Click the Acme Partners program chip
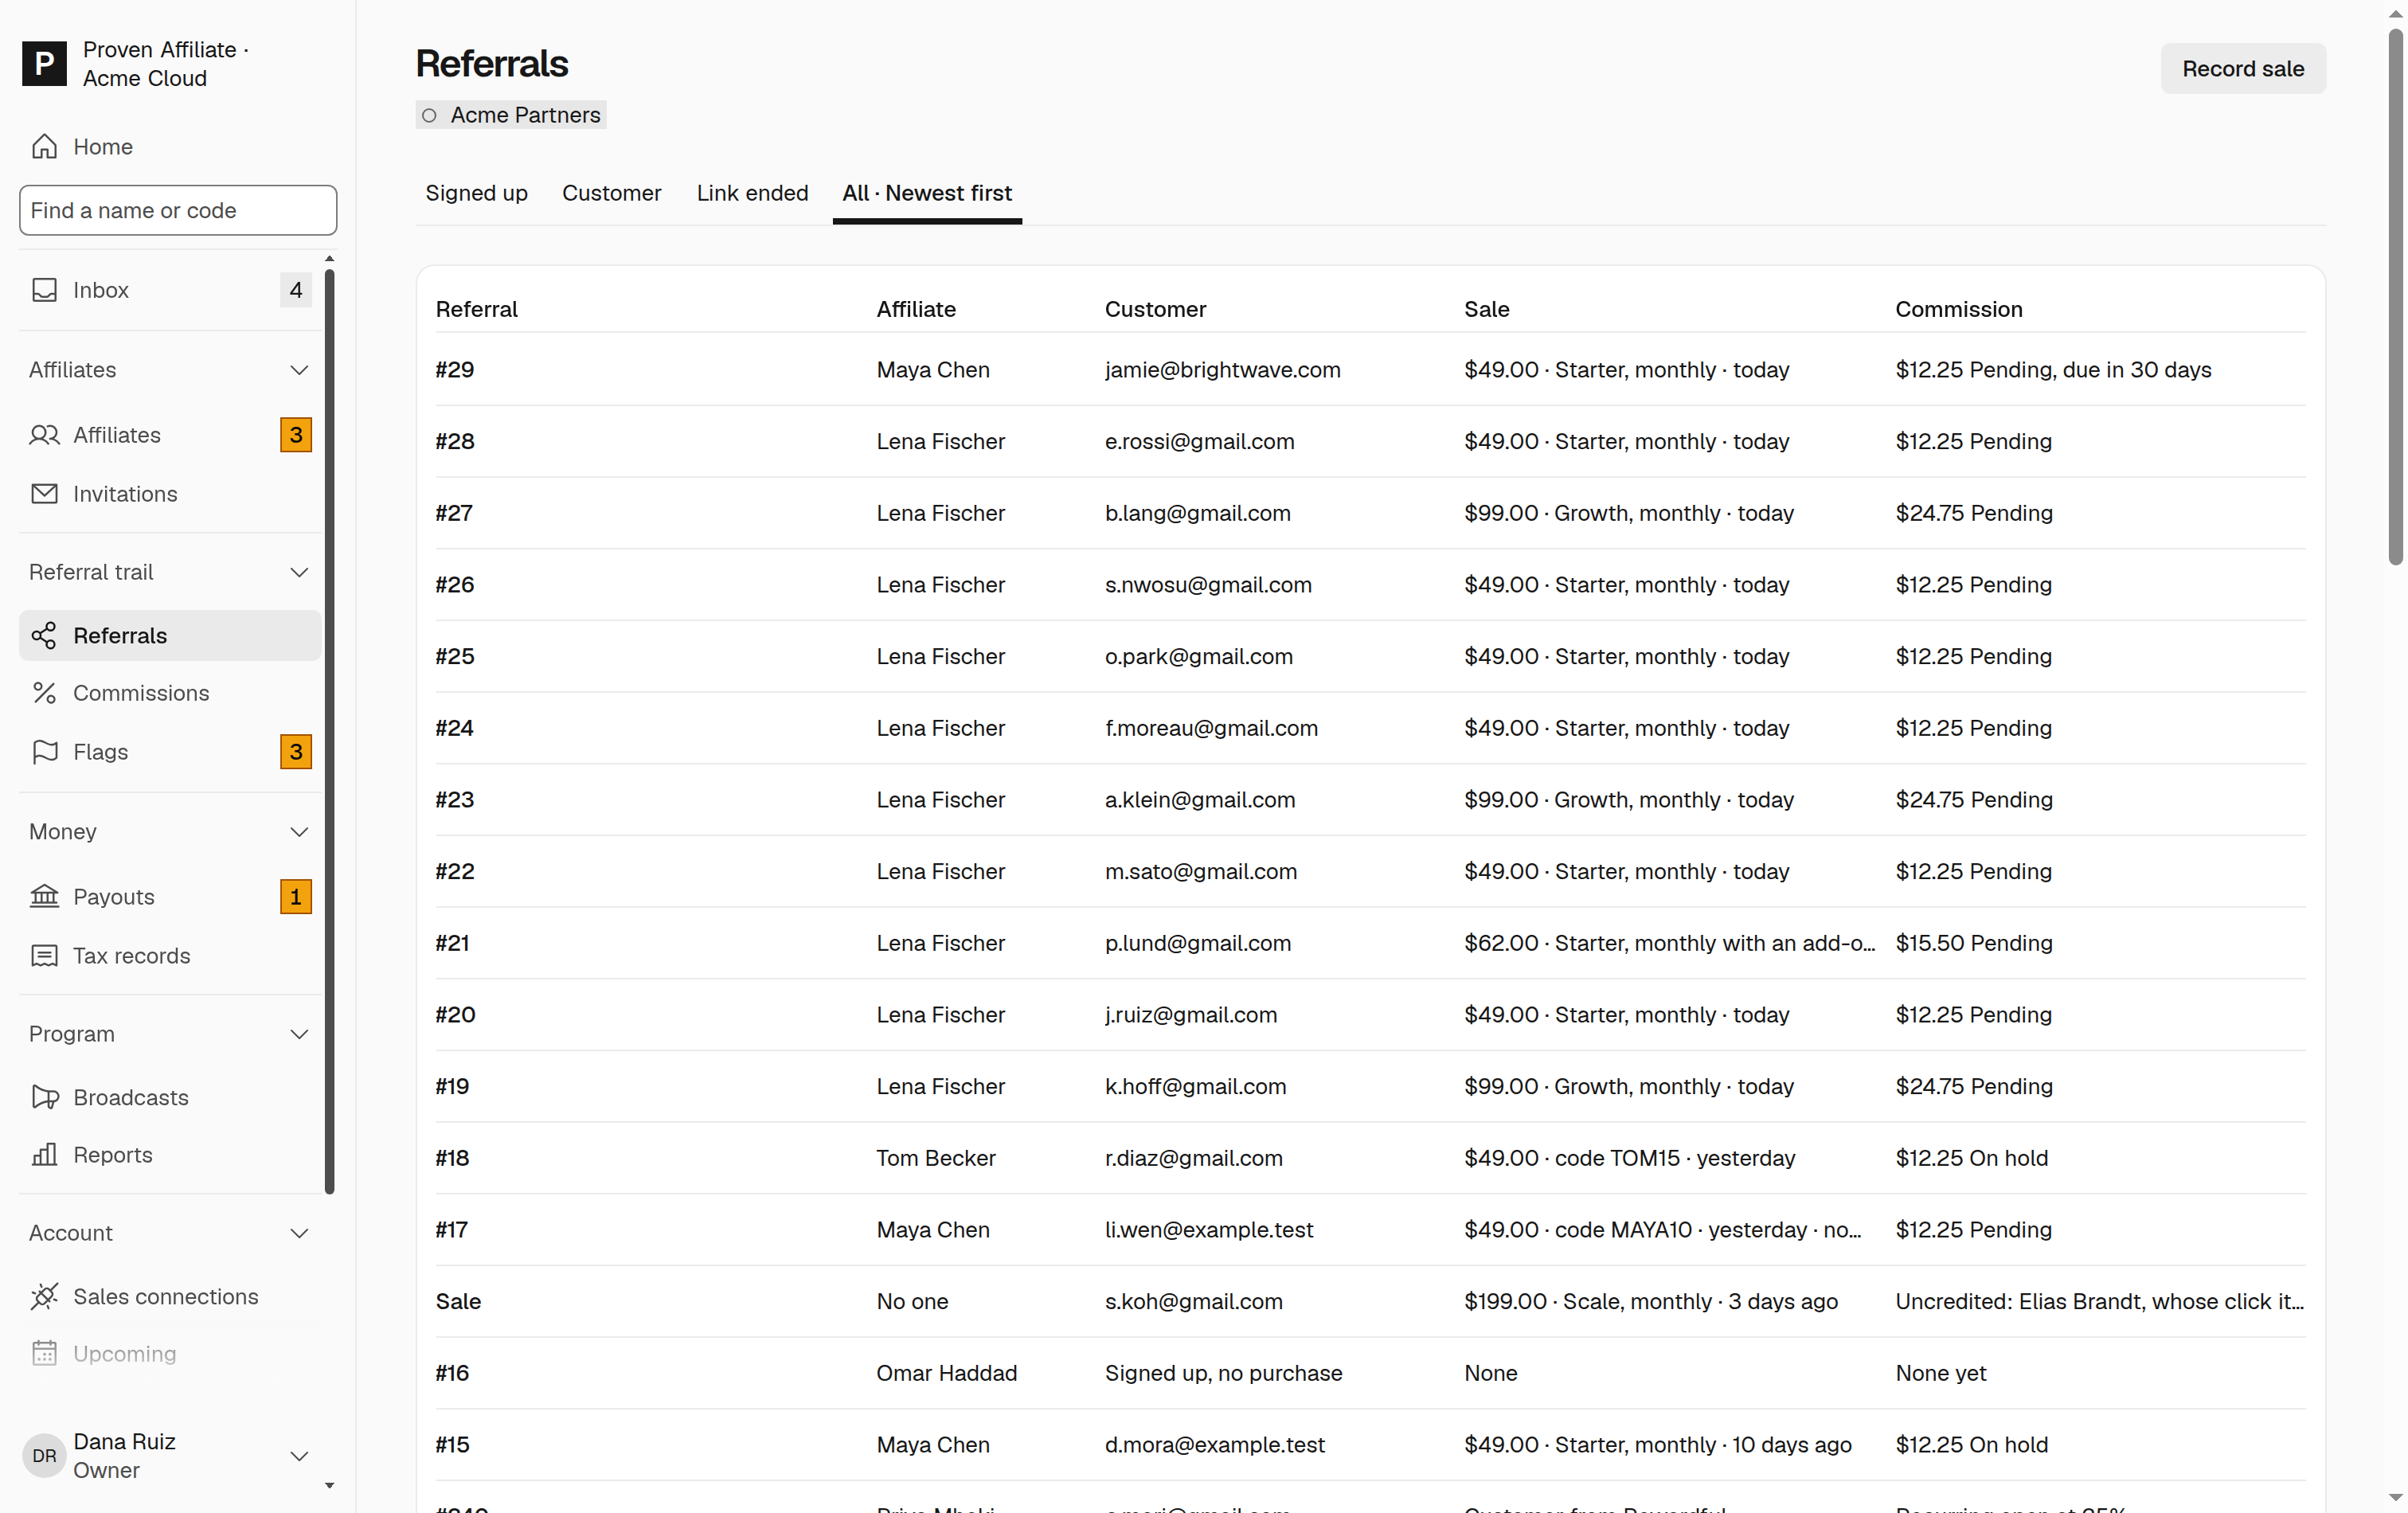The height and width of the screenshot is (1513, 2408). click(511, 115)
